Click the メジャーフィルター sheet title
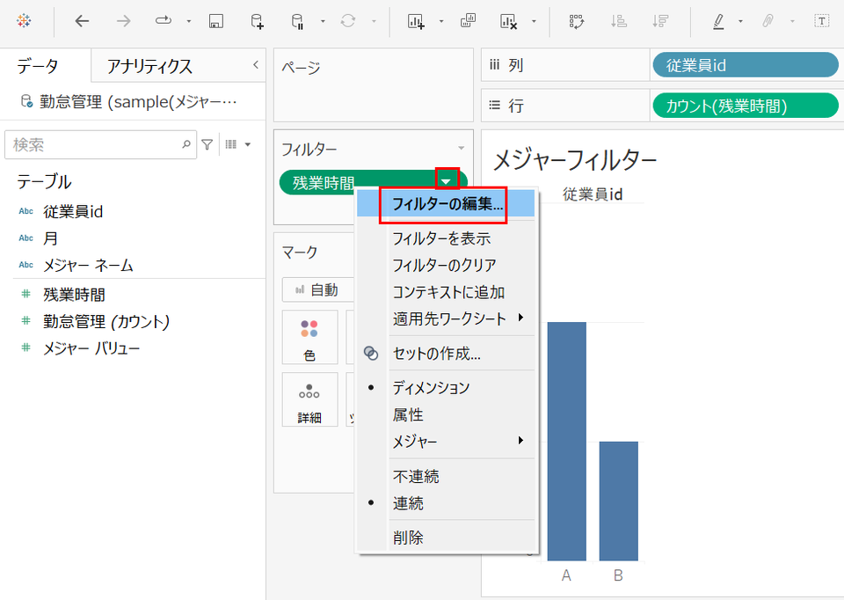 (575, 160)
